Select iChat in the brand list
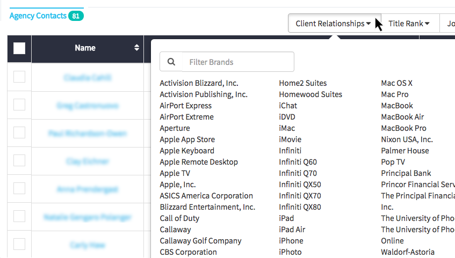Image resolution: width=455 pixels, height=258 pixels. 288,106
